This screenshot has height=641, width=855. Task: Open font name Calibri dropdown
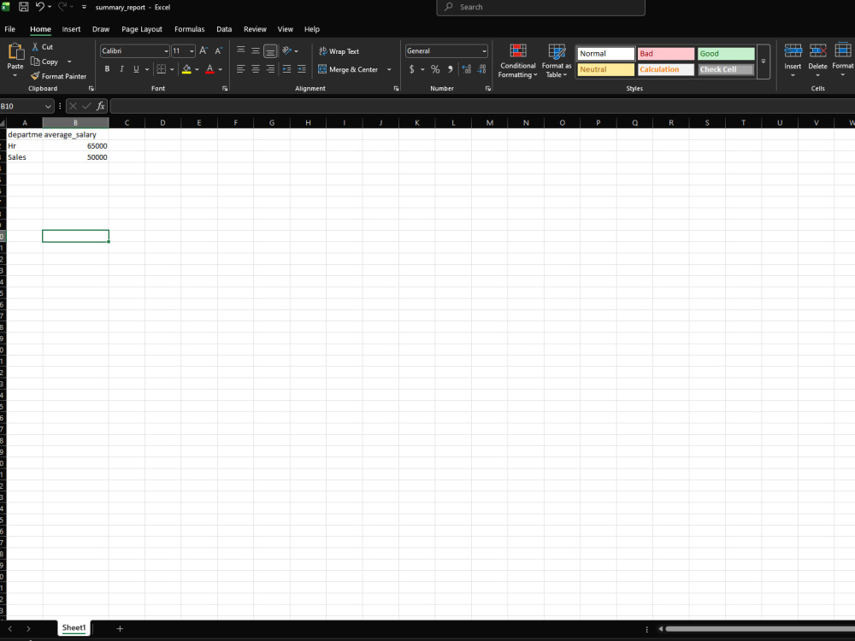click(x=167, y=51)
